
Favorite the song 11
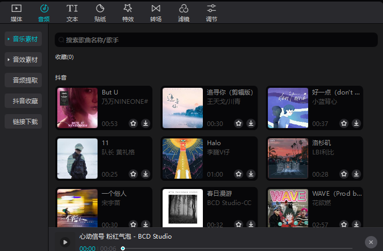pos(133,174)
